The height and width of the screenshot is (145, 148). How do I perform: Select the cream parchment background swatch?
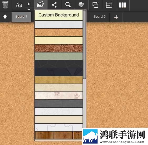59,88
